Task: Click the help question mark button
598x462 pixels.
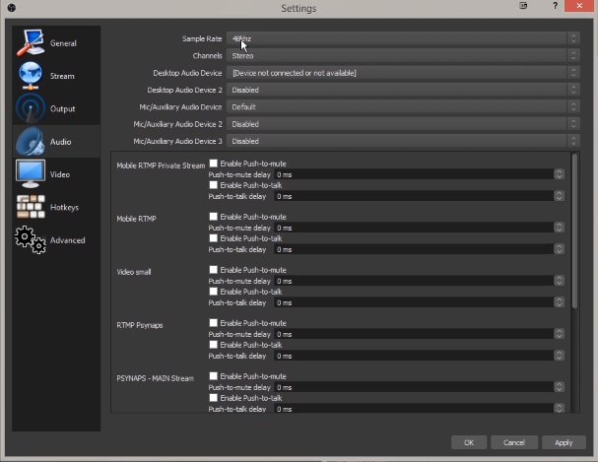Action: [x=555, y=6]
